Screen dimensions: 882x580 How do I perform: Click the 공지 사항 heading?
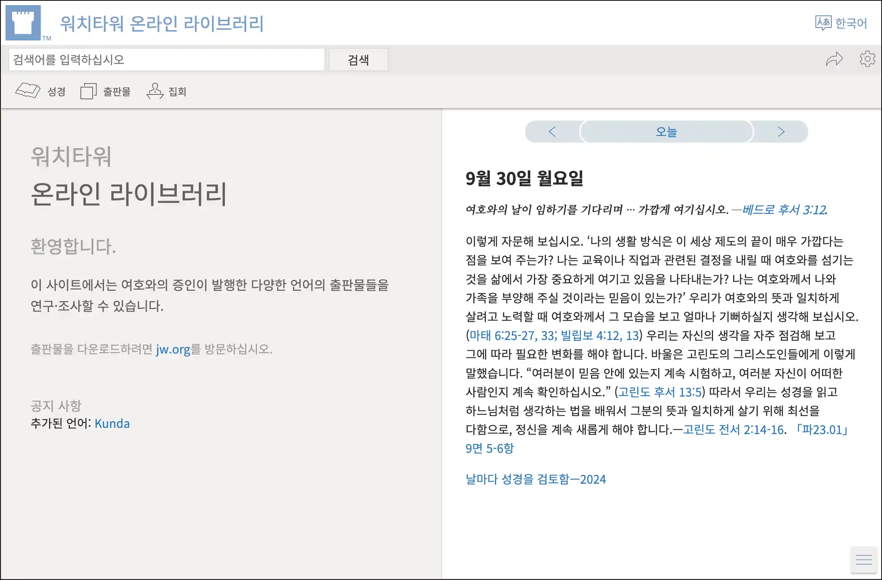point(56,406)
